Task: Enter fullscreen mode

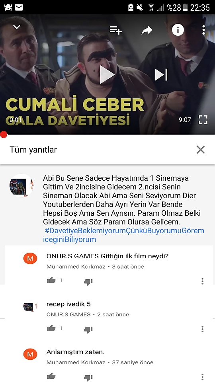Action: pyautogui.click(x=203, y=120)
